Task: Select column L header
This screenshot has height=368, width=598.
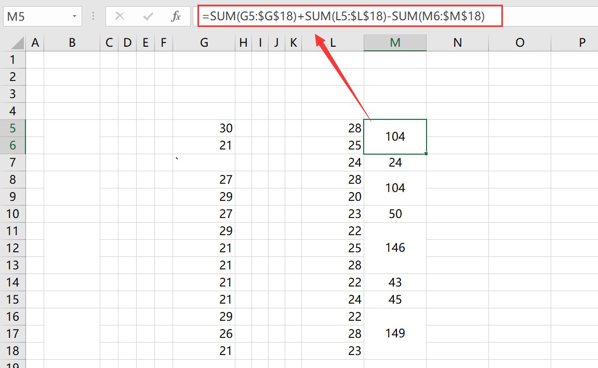Action: (x=333, y=43)
